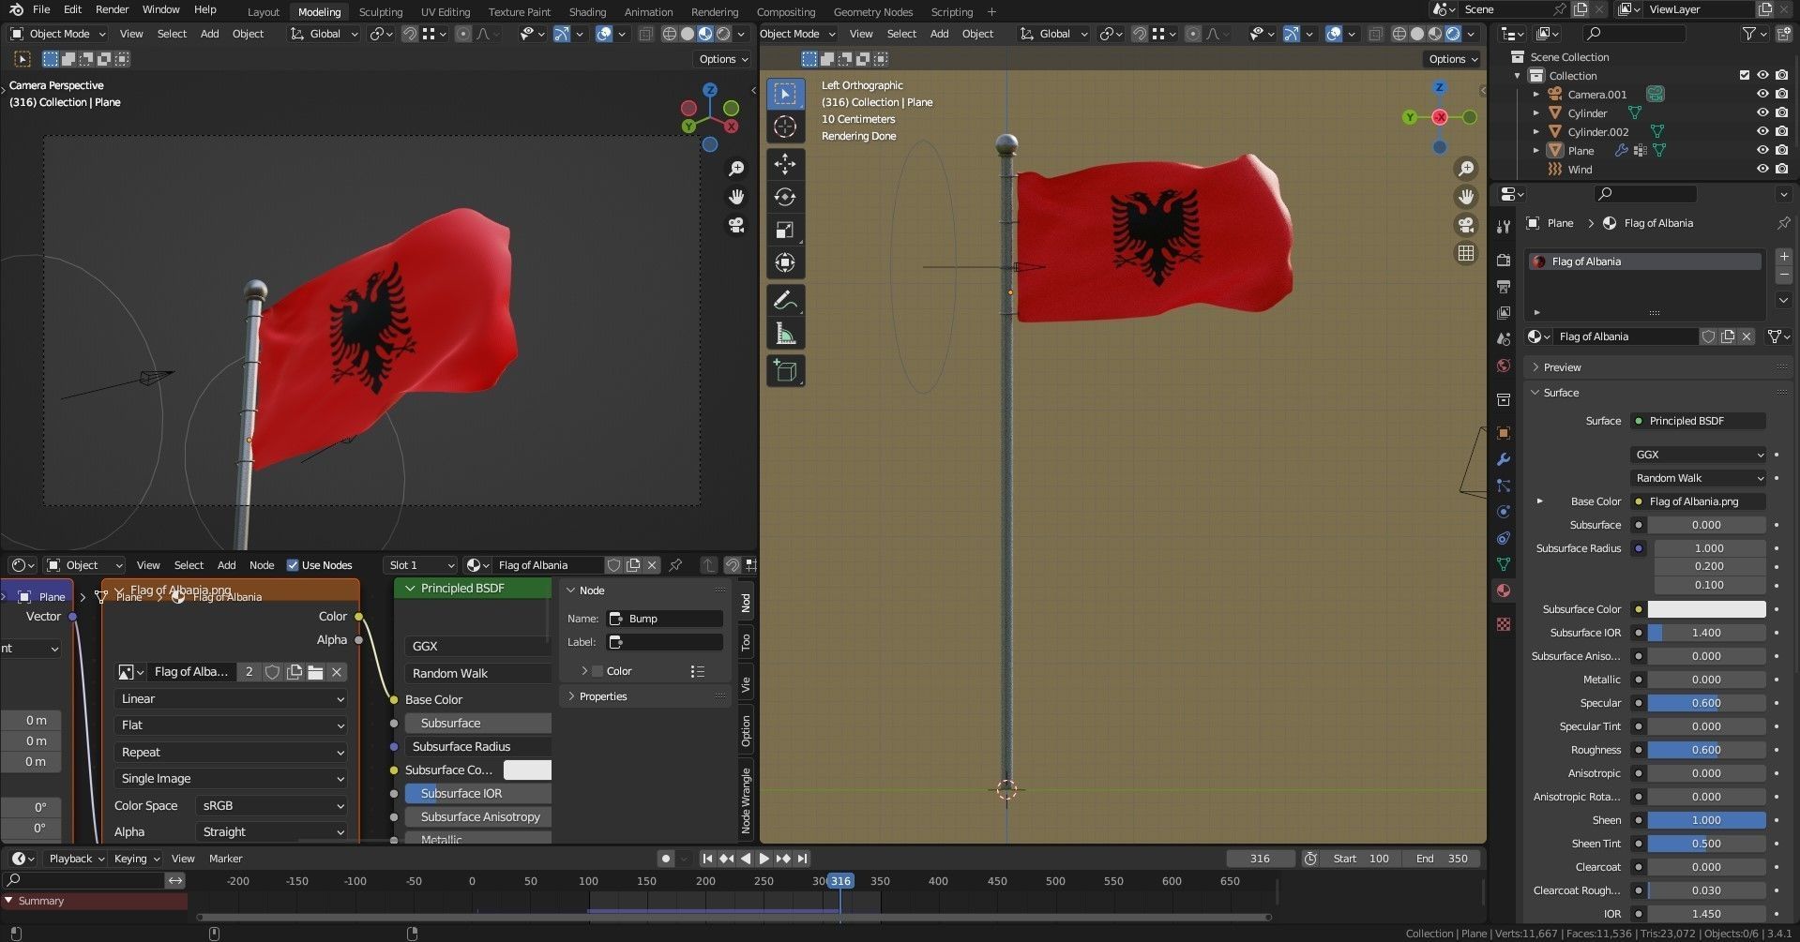Click the pan hand icon in the left viewport
The width and height of the screenshot is (1800, 942).
pyautogui.click(x=736, y=197)
